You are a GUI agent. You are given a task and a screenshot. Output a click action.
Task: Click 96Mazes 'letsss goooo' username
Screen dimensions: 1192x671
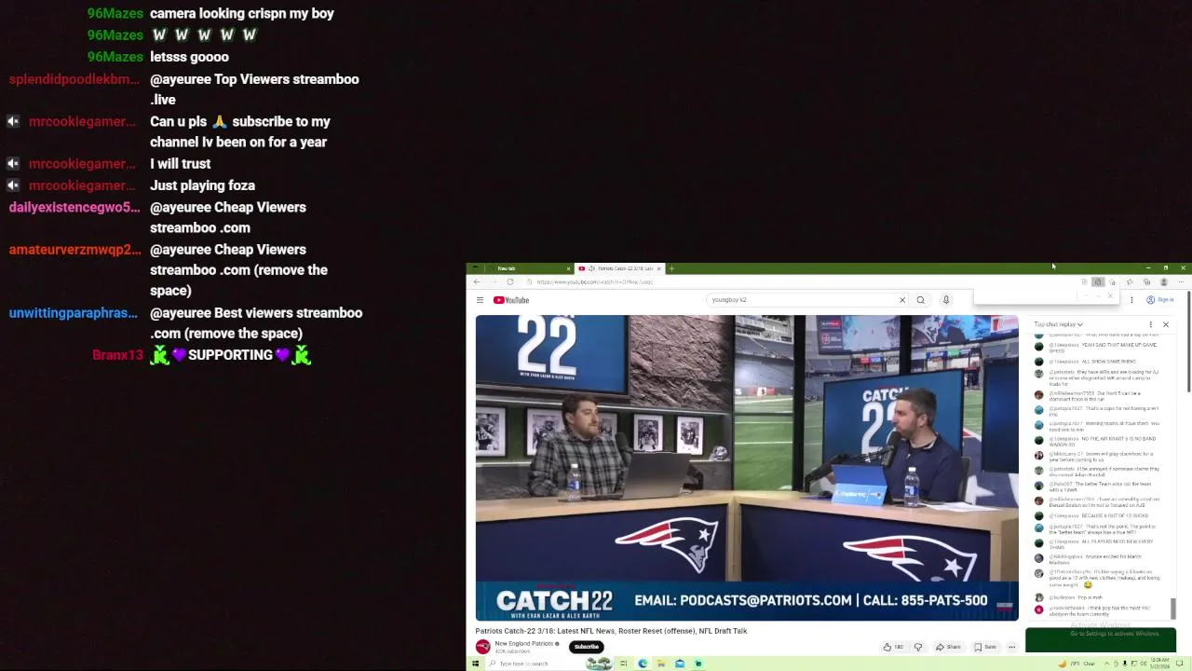click(115, 57)
